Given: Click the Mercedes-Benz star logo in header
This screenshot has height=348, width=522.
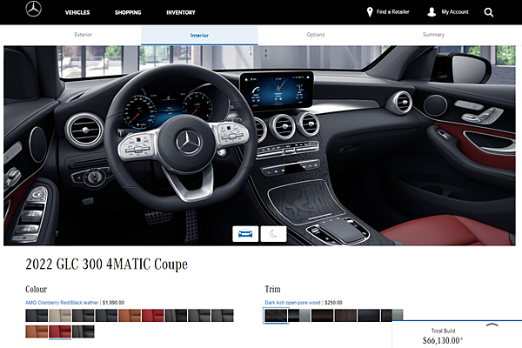Looking at the screenshot, I should click(x=34, y=9).
